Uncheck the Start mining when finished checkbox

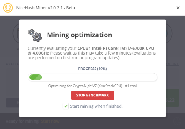pos(65,106)
